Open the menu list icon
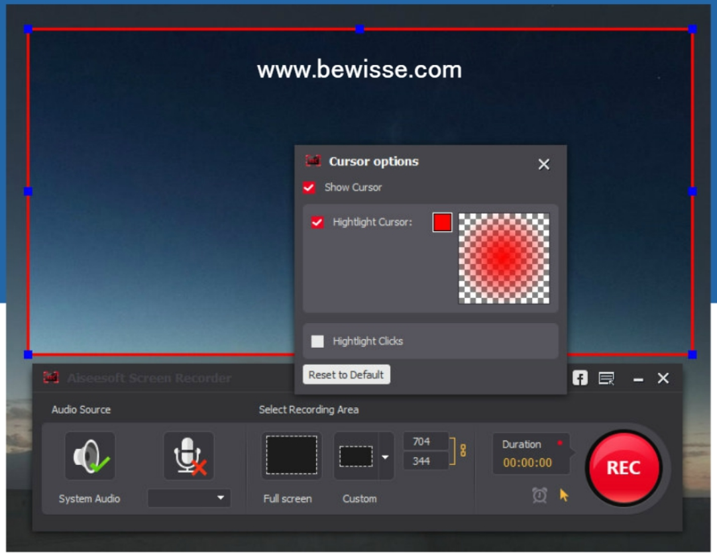The width and height of the screenshot is (717, 559). click(x=606, y=378)
